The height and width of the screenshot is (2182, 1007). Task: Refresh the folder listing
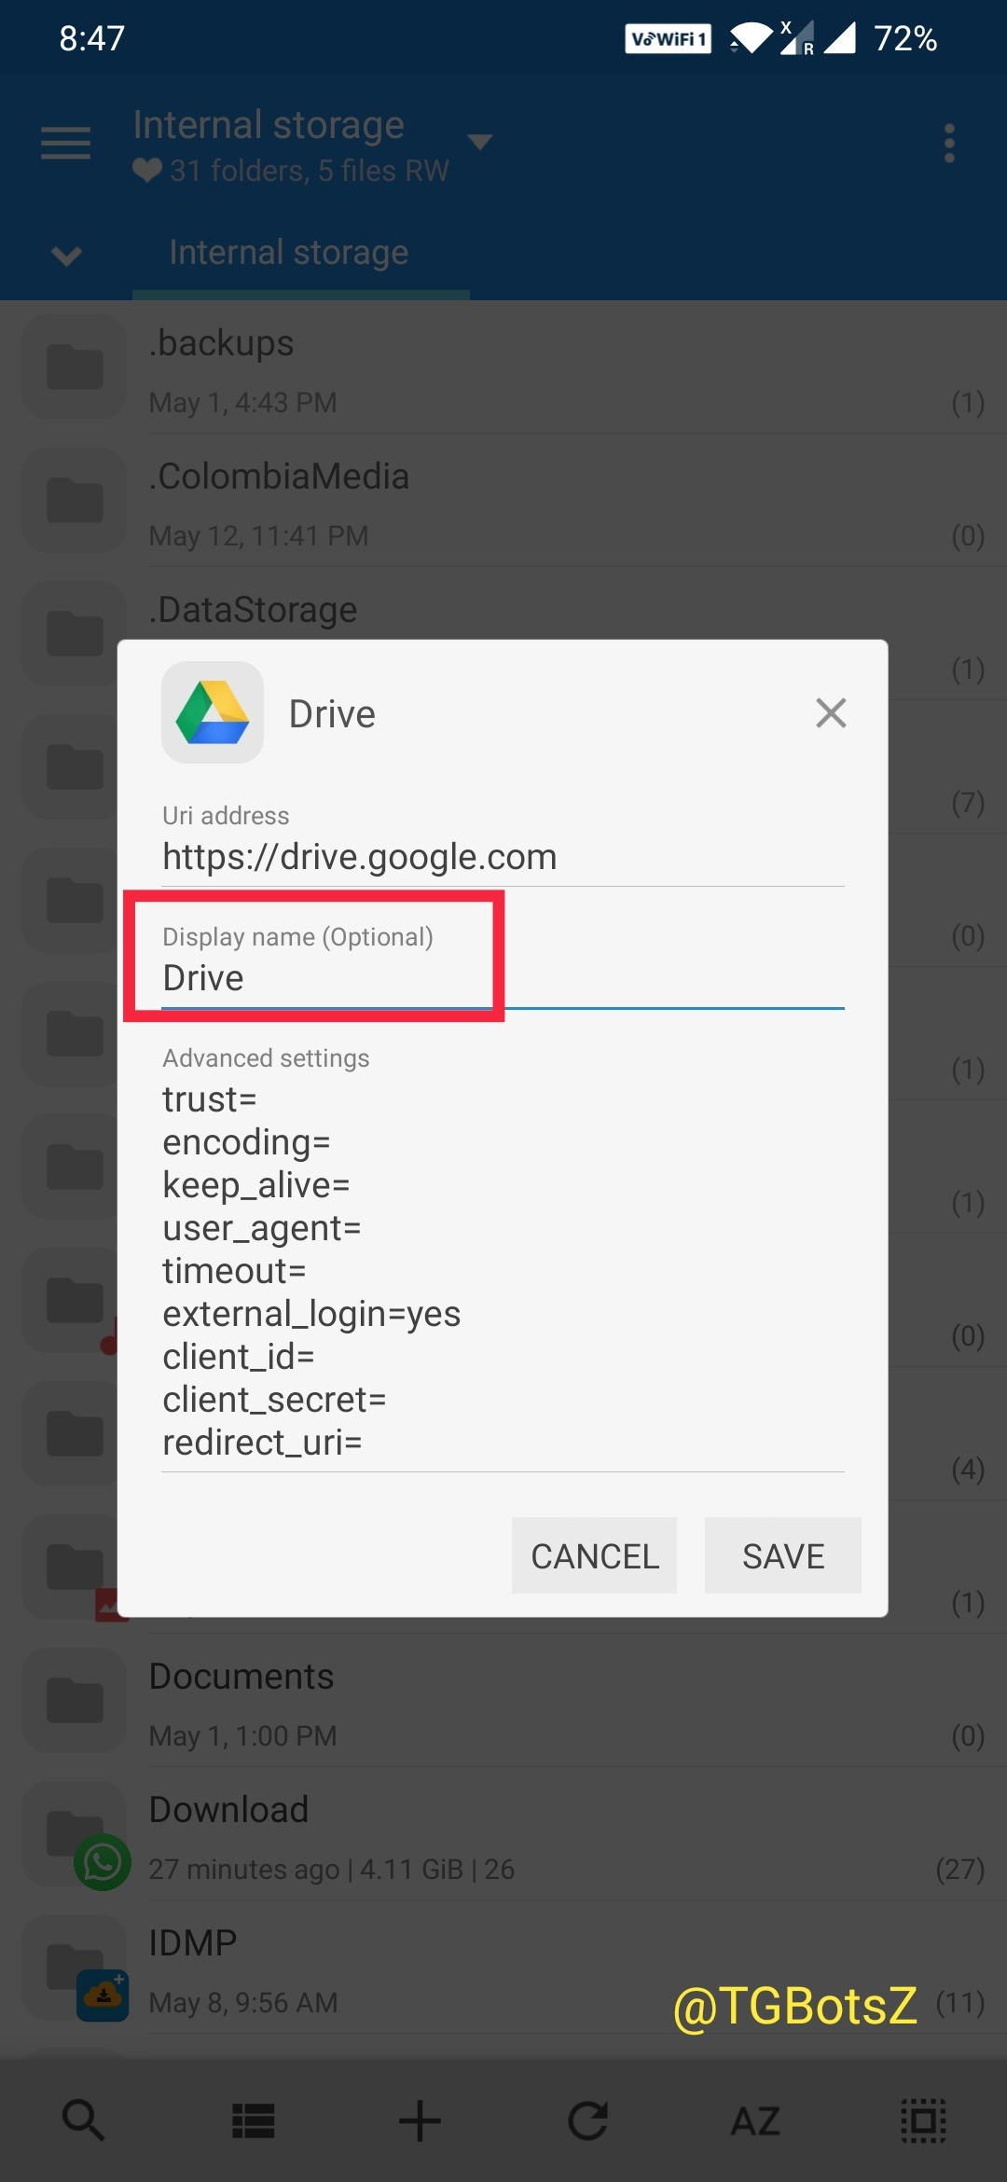coord(587,2120)
